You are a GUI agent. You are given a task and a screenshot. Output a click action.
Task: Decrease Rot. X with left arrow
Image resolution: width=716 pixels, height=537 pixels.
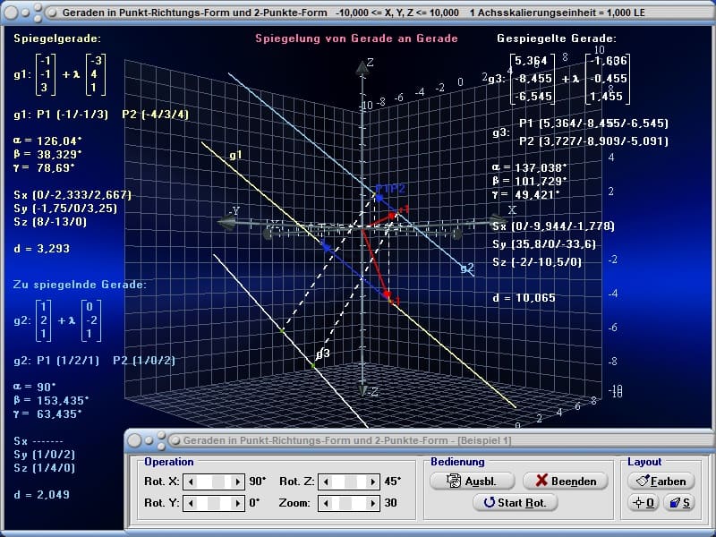tap(191, 482)
